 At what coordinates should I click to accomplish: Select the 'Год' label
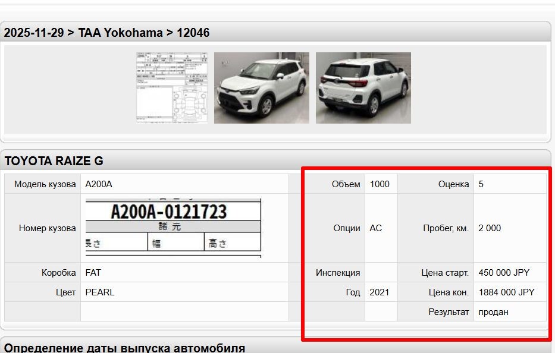[x=353, y=292]
